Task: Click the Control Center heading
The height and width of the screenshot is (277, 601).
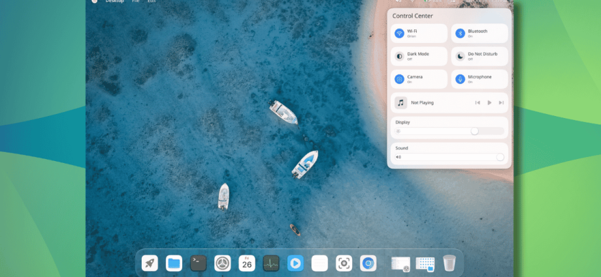Action: (412, 16)
